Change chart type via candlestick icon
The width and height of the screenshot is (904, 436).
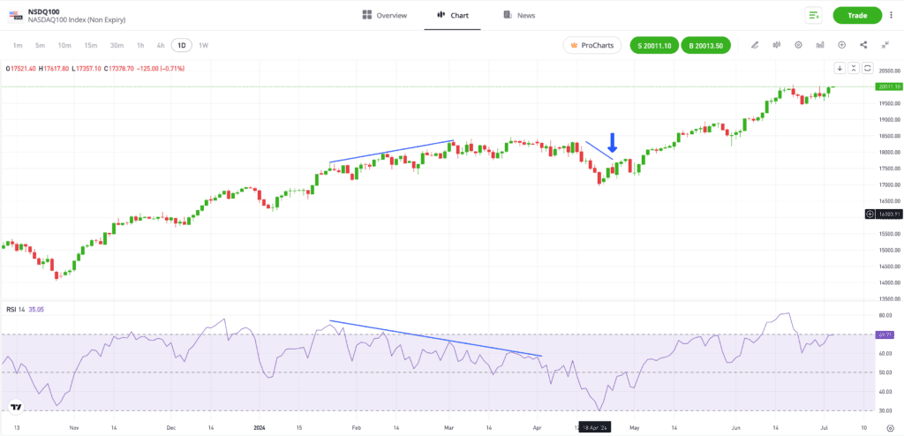tap(777, 45)
